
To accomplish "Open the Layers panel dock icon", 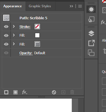I will [x=91, y=33].
